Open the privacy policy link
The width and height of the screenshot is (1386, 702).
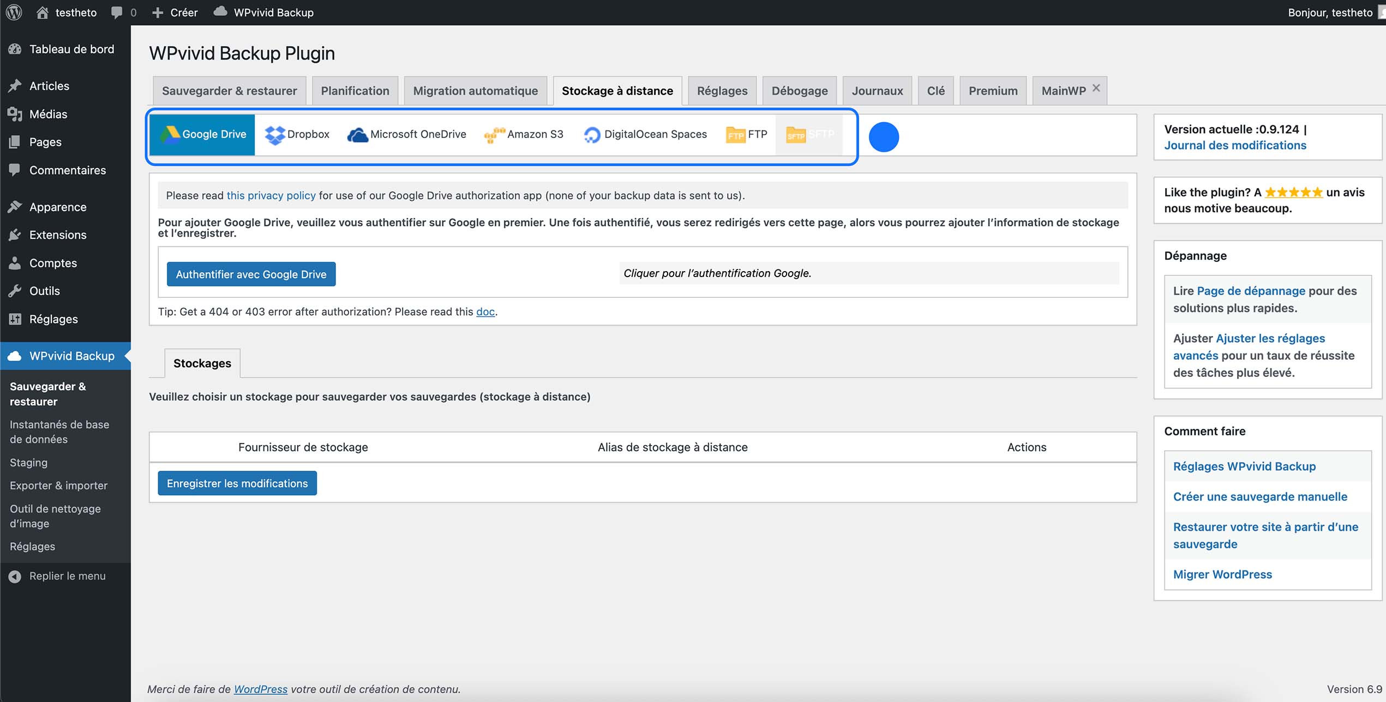click(271, 195)
